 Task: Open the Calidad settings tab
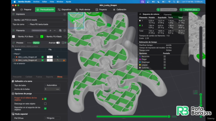point(29,77)
